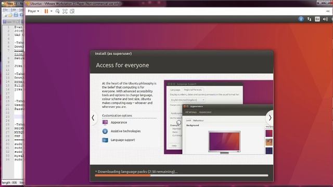Open the sound volume indicator in Ubuntu panel
This screenshot has height=187, width=333.
(x=325, y=19)
